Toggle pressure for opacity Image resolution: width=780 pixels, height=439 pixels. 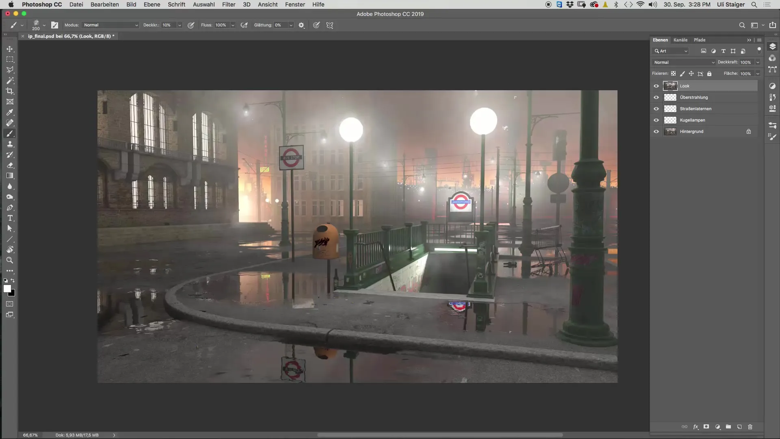(191, 25)
